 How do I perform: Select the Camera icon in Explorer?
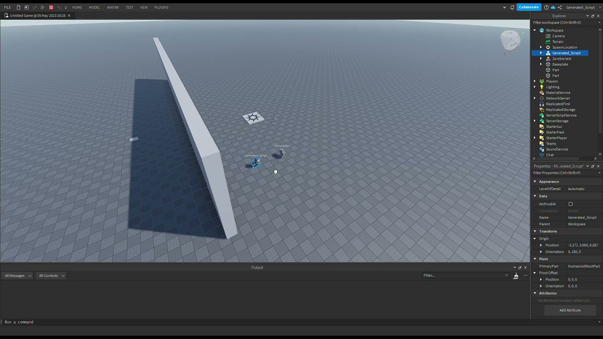pos(548,36)
